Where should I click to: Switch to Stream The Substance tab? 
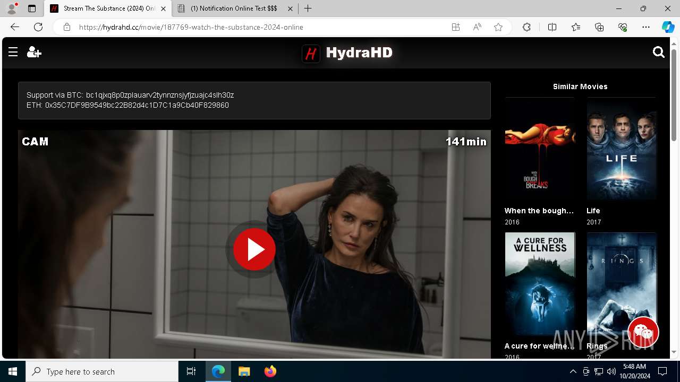[x=108, y=8]
